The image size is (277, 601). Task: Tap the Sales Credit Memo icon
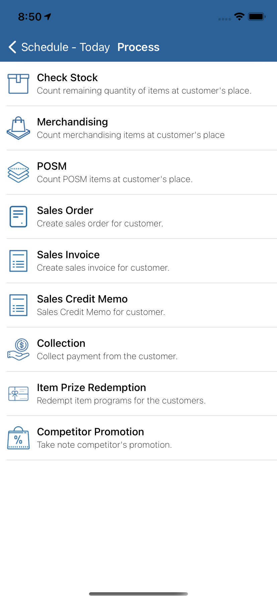[x=18, y=305]
